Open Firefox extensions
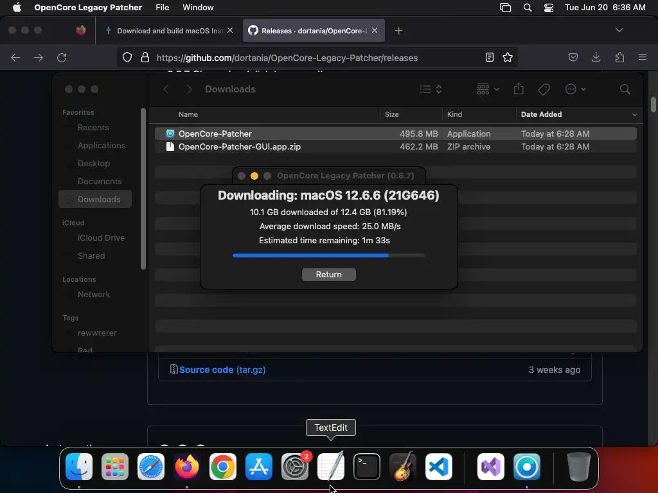This screenshot has height=493, width=658. 619,57
